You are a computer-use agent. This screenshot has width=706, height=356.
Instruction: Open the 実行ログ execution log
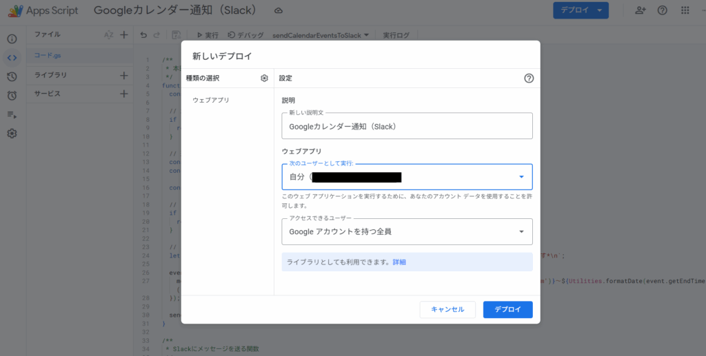[396, 35]
